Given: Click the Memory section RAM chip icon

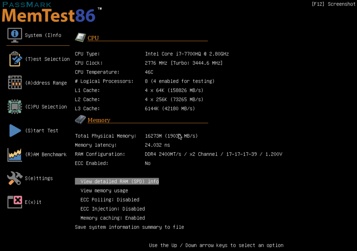Looking at the screenshot, I should (81, 120).
